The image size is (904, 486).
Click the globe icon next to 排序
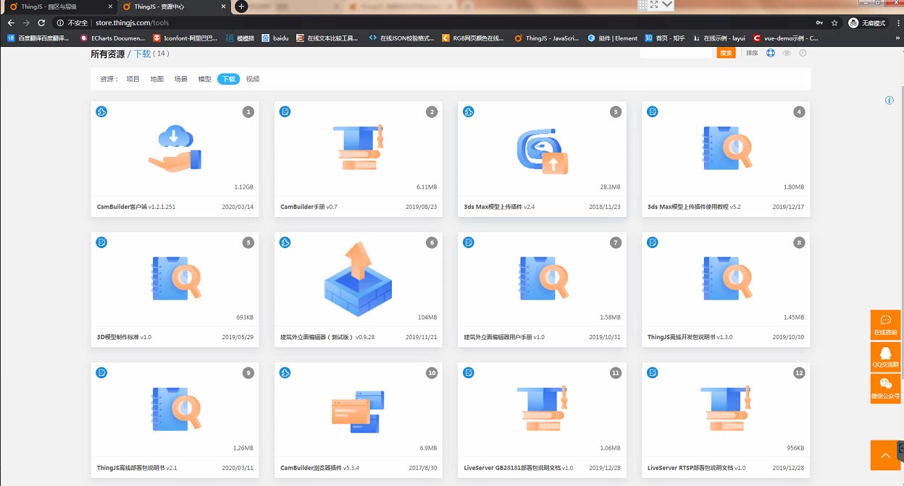tap(769, 53)
